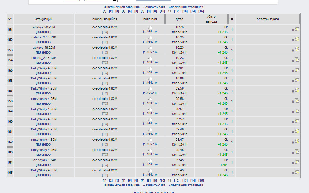This screenshot has height=193, width=309.
Task: Click the log note icon in row 157
Action: [297, 90]
